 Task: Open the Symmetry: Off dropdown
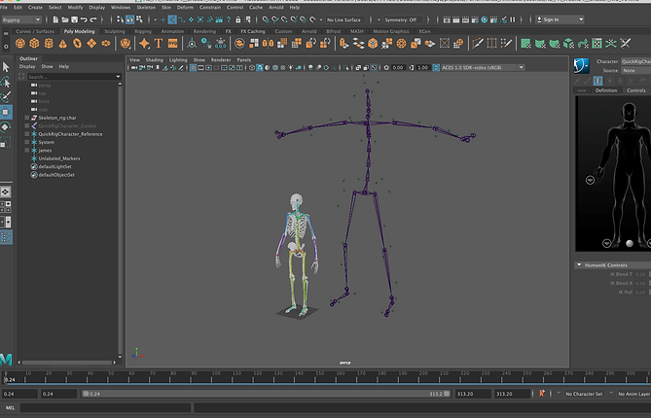403,19
